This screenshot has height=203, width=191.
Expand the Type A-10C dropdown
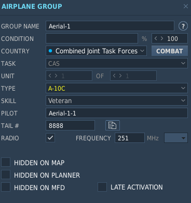pyautogui.click(x=117, y=88)
